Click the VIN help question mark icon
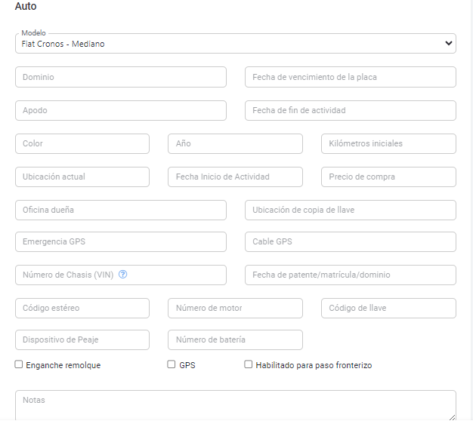 (x=123, y=275)
